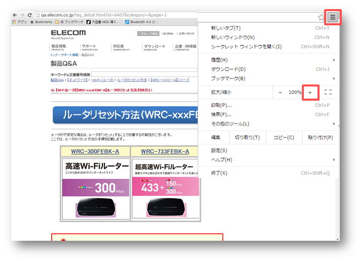This screenshot has width=361, height=262.
Task: Click the トップ breadcrumb link
Action: (54, 55)
